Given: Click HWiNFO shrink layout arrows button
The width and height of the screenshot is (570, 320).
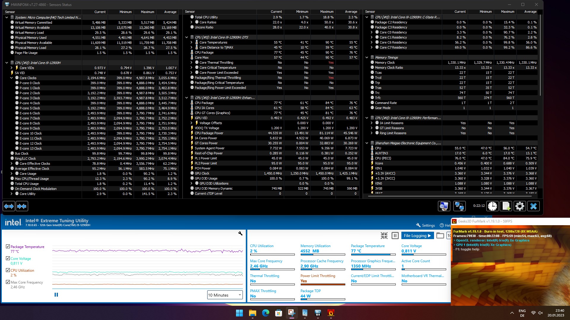Looking at the screenshot, I should coord(22,206).
